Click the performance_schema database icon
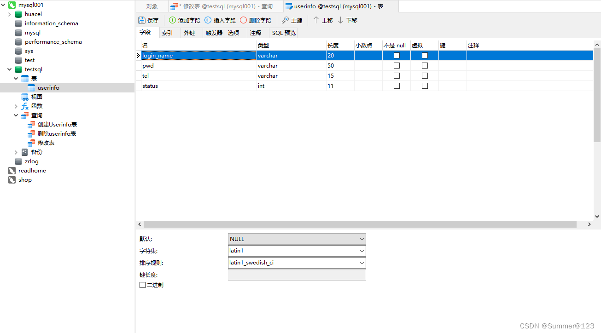The image size is (601, 333). [18, 42]
